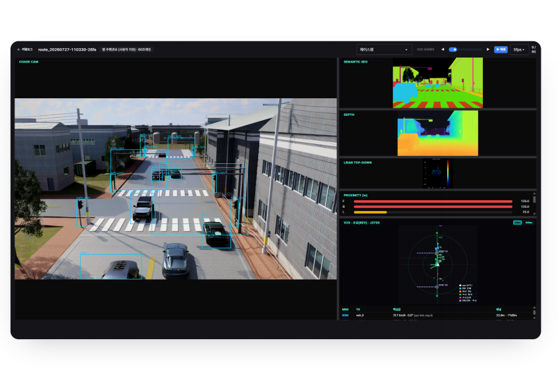Open the LiDAR top-down thumbnail
This screenshot has width=560, height=388.
438,173
